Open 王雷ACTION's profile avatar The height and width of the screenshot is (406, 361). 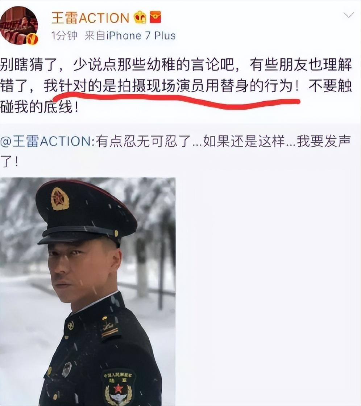coord(19,25)
